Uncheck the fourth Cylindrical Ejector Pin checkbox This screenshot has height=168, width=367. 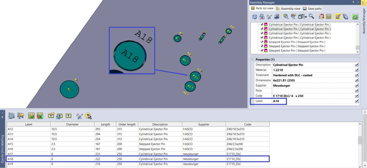(x=262, y=38)
